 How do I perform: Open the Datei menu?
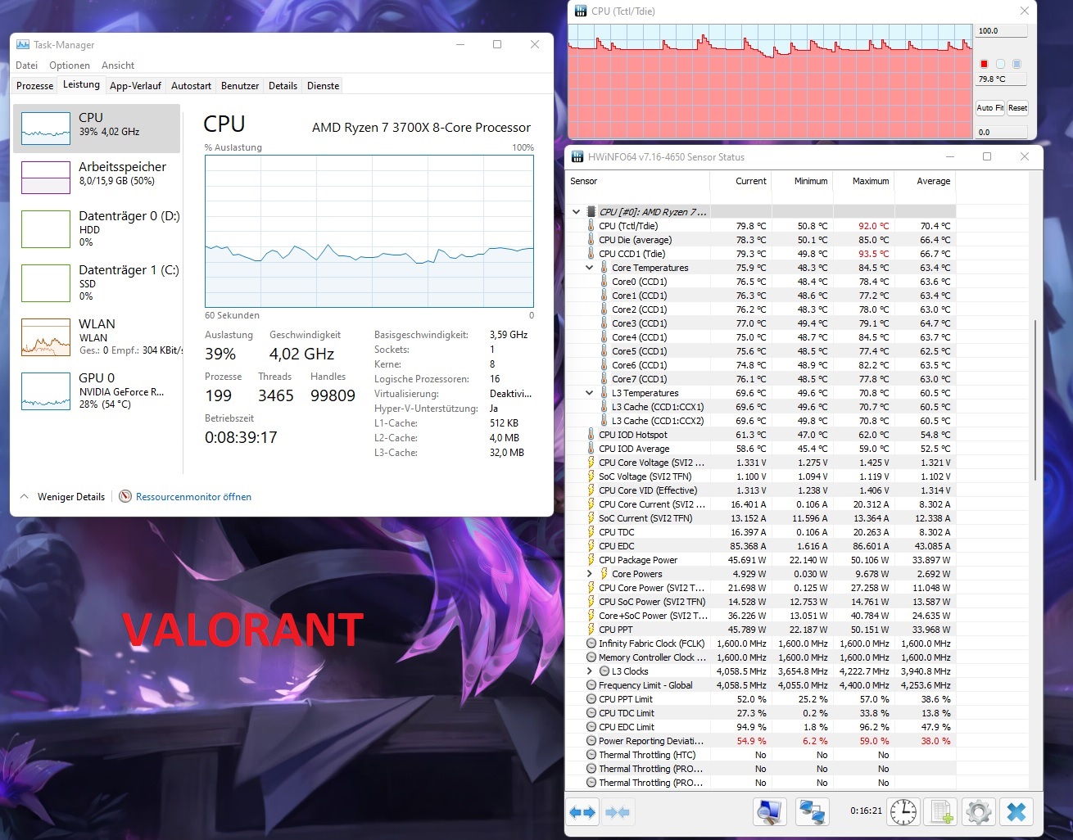[27, 65]
